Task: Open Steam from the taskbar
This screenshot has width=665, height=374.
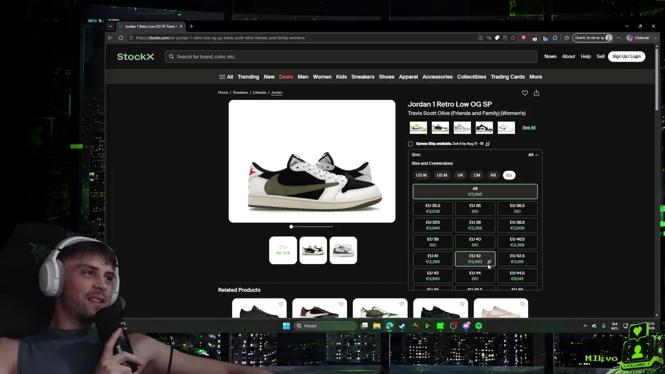Action: click(402, 326)
